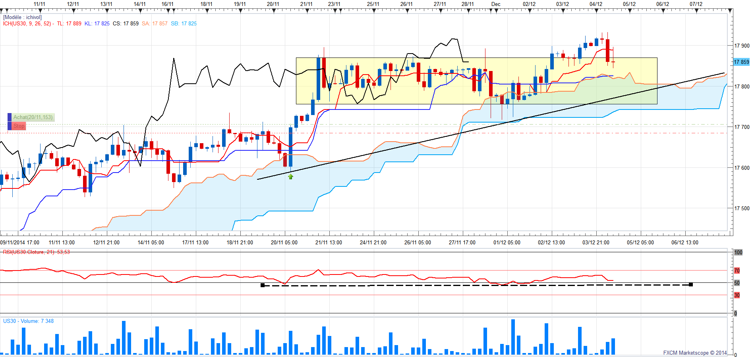This screenshot has height=357, width=756.
Task: Select the [Modèle : ichivol] template label
Action: point(22,17)
